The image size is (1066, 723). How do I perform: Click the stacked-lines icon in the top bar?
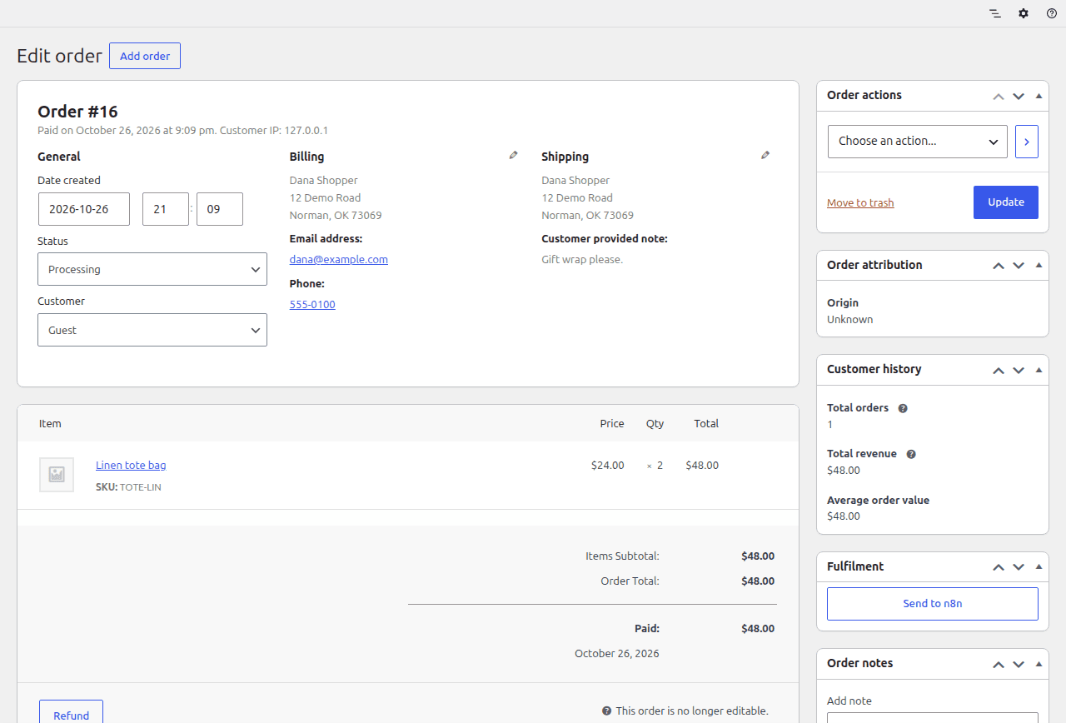click(995, 13)
